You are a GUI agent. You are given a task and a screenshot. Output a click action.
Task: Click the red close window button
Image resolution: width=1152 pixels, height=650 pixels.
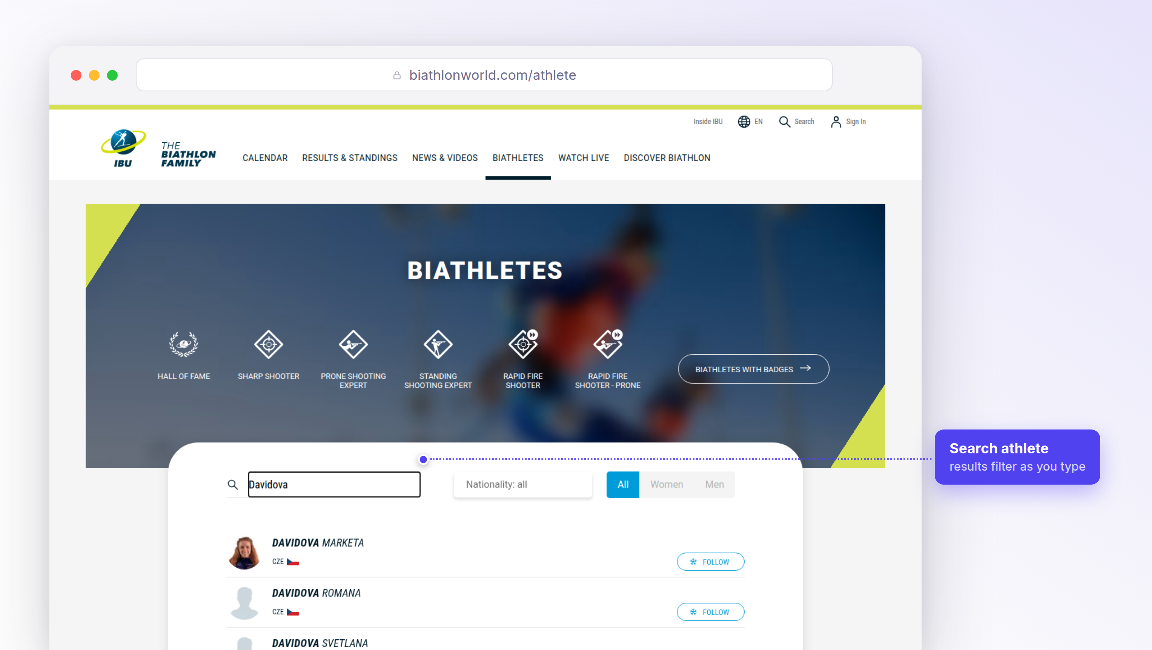(x=76, y=75)
